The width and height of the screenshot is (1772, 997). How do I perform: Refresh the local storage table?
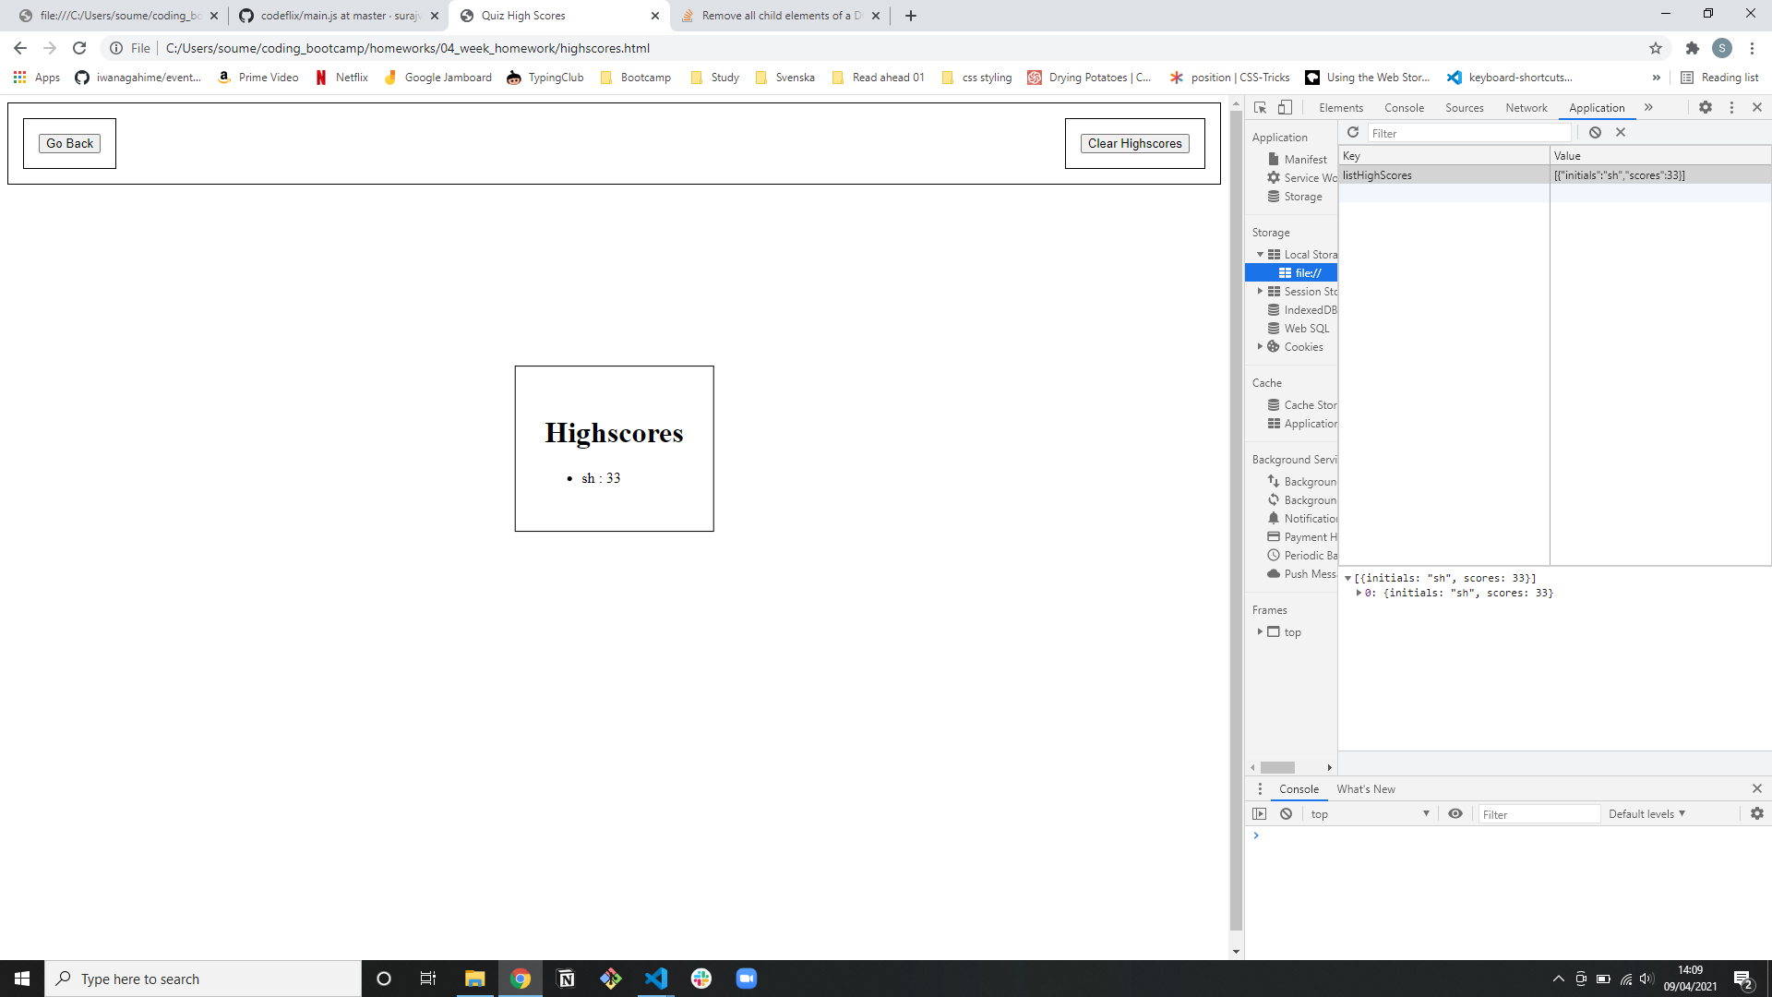(1353, 133)
